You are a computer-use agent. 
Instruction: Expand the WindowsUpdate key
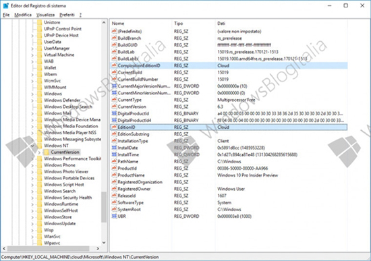click(32, 224)
